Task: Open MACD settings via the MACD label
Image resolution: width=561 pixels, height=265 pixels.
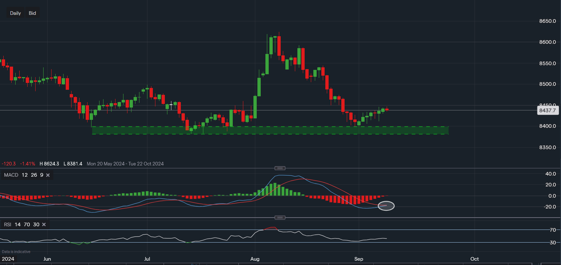Action: point(11,175)
